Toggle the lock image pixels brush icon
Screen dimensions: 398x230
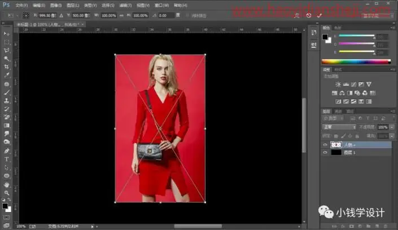(343, 136)
